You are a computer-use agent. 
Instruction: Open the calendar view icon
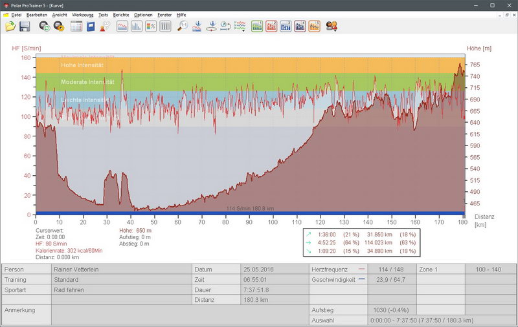click(x=76, y=26)
